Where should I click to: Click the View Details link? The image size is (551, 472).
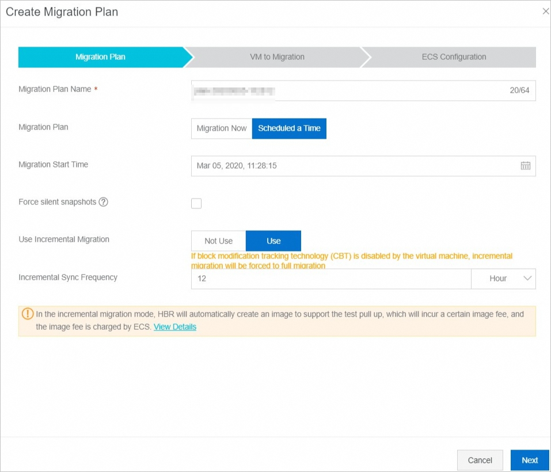click(x=174, y=326)
